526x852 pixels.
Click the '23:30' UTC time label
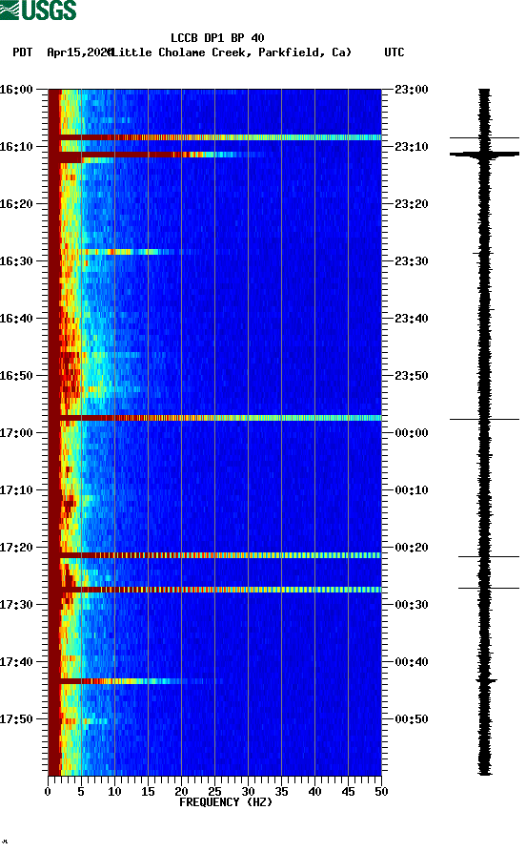(412, 260)
